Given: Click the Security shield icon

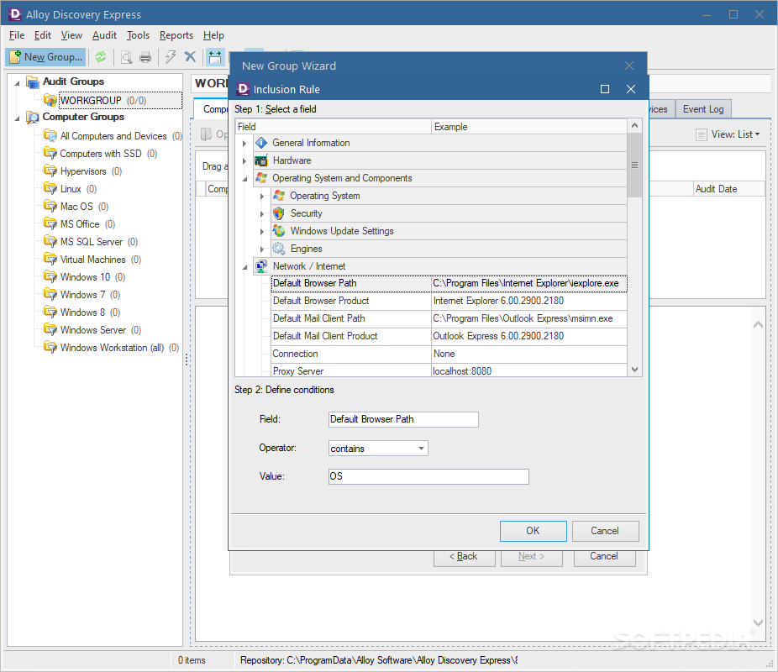Looking at the screenshot, I should (x=279, y=213).
